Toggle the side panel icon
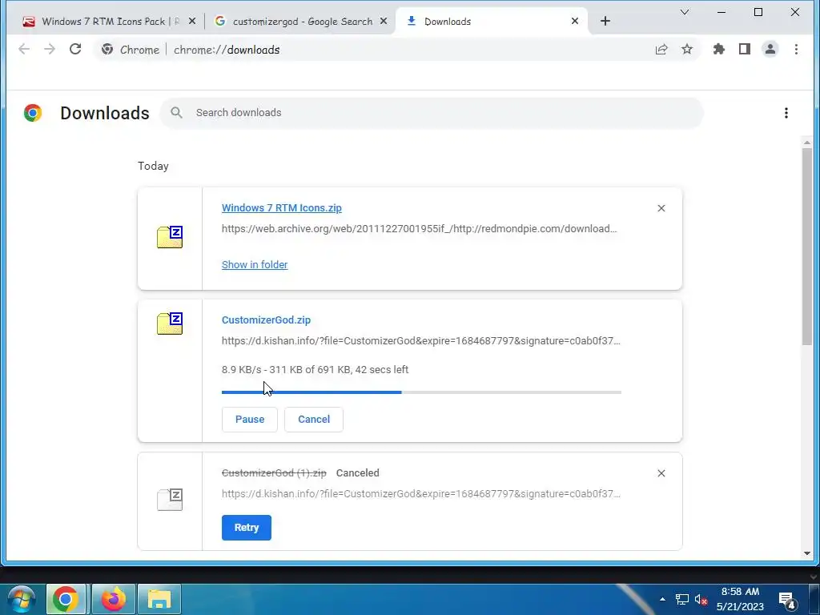The image size is (820, 615). [x=744, y=49]
